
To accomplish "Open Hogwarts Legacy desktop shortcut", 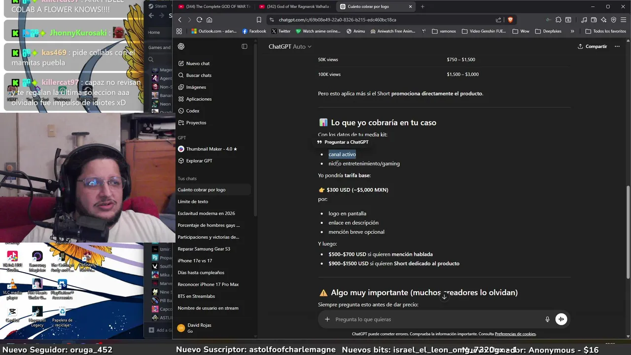I will [x=37, y=317].
